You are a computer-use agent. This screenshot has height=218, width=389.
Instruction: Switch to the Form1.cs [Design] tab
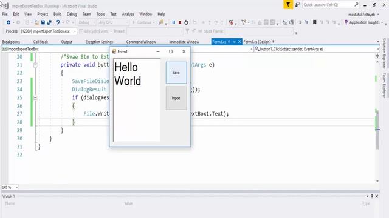(x=257, y=42)
